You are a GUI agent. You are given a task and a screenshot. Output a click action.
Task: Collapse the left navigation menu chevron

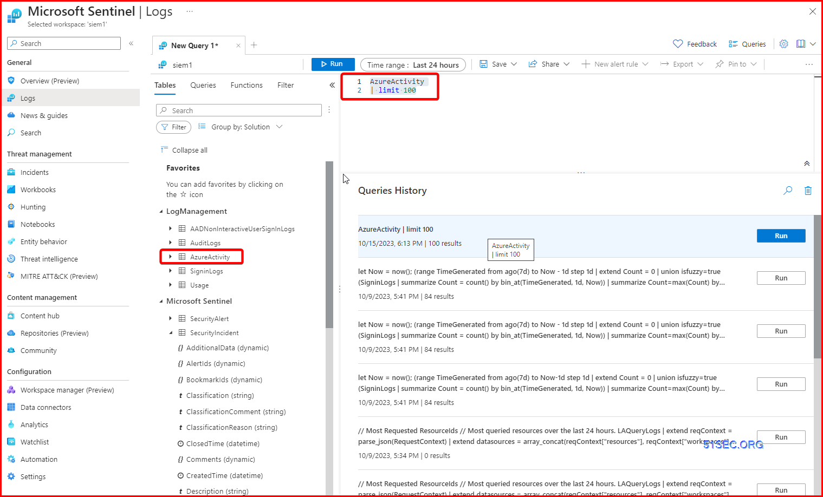click(x=131, y=43)
